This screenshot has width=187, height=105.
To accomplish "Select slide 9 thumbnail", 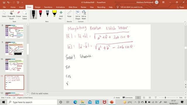I will (x=14, y=48).
